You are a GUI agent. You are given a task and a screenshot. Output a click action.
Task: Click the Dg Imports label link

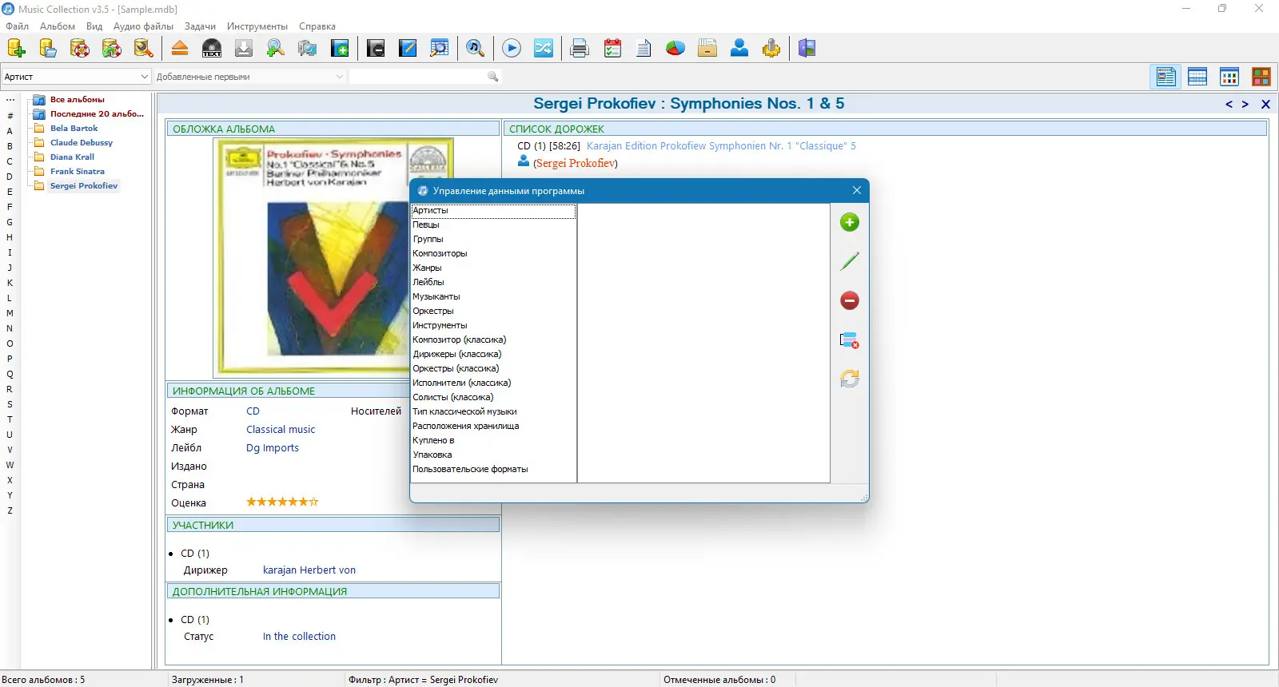[273, 448]
